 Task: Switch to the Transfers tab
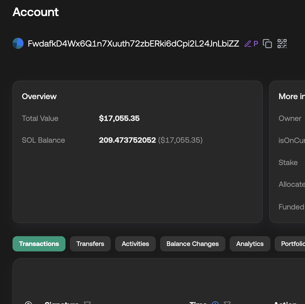(x=90, y=244)
